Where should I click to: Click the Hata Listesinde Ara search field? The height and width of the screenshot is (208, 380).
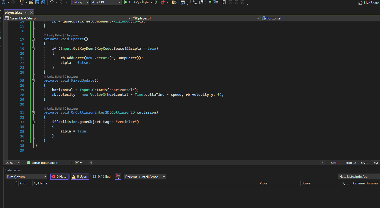[x=358, y=177]
